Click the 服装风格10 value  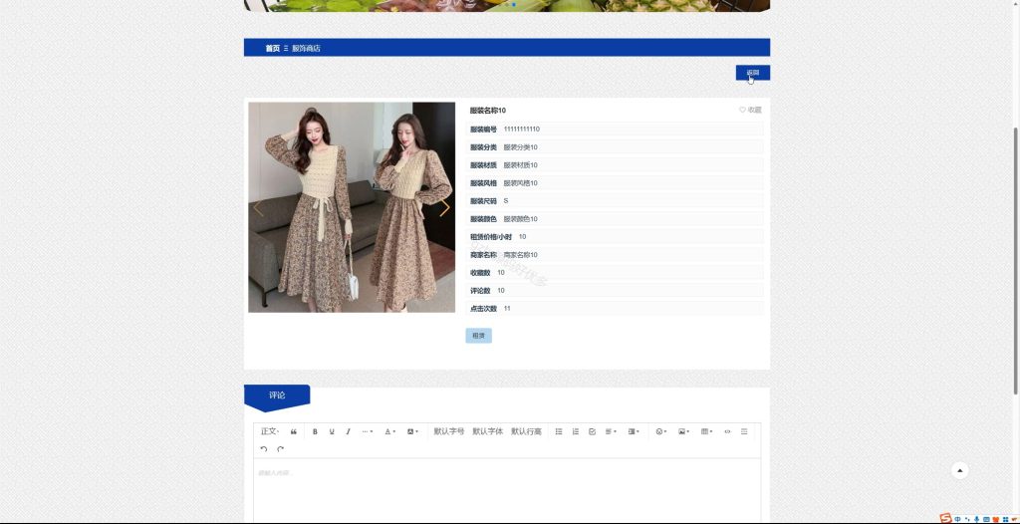tap(520, 183)
